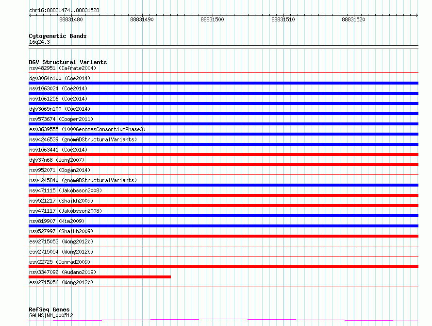This screenshot has width=432, height=326.
Task: Select variant dgv37n68 (Wong2007)
Action: click(57, 160)
